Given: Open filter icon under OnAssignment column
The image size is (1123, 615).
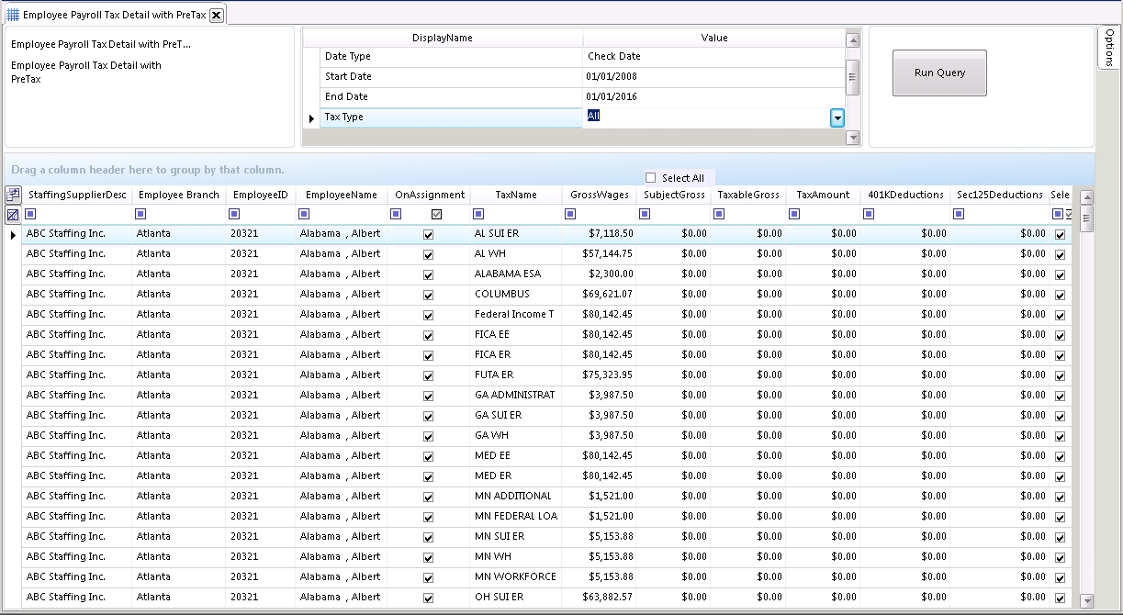Looking at the screenshot, I should coord(396,214).
